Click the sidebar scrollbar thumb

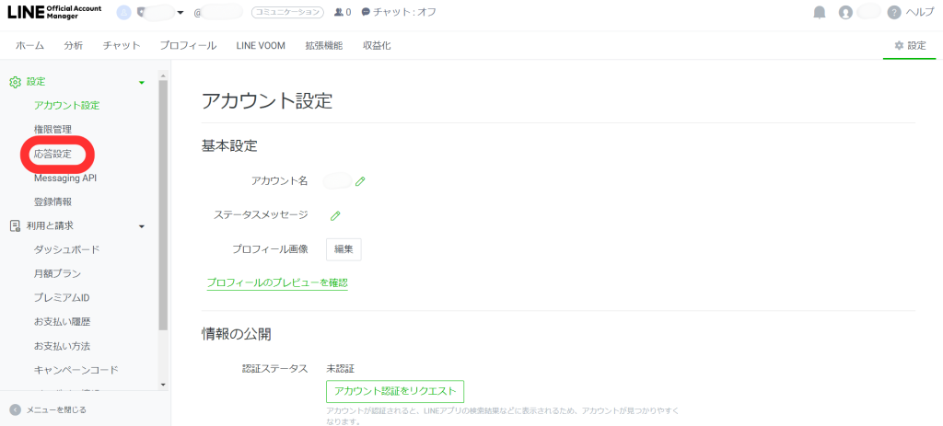pyautogui.click(x=163, y=204)
